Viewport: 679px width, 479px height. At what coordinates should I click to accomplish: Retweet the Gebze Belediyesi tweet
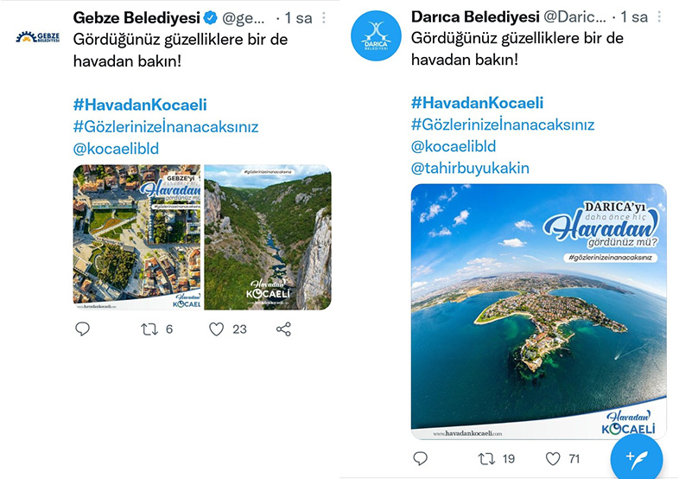point(150,329)
